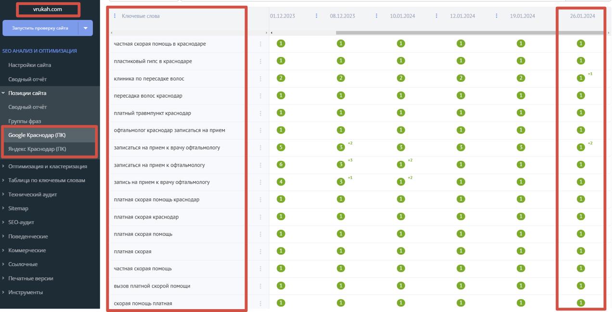Viewport: 616px width, 312px height.
Task: Open row options for платная скорая помощь
Action: coord(260,234)
